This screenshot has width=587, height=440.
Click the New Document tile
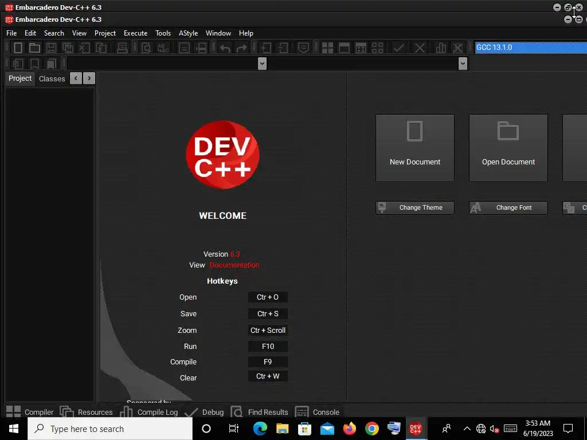(415, 148)
